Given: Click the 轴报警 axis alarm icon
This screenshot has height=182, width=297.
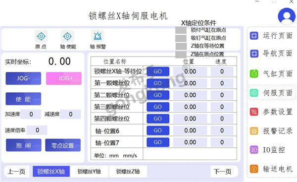Looking at the screenshot, I should point(98,36).
